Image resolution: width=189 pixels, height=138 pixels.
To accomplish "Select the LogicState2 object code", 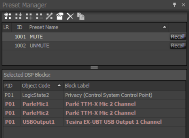I will click(x=36, y=95).
